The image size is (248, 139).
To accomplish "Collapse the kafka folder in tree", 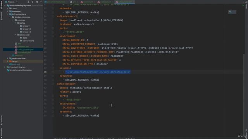I will [15, 23].
